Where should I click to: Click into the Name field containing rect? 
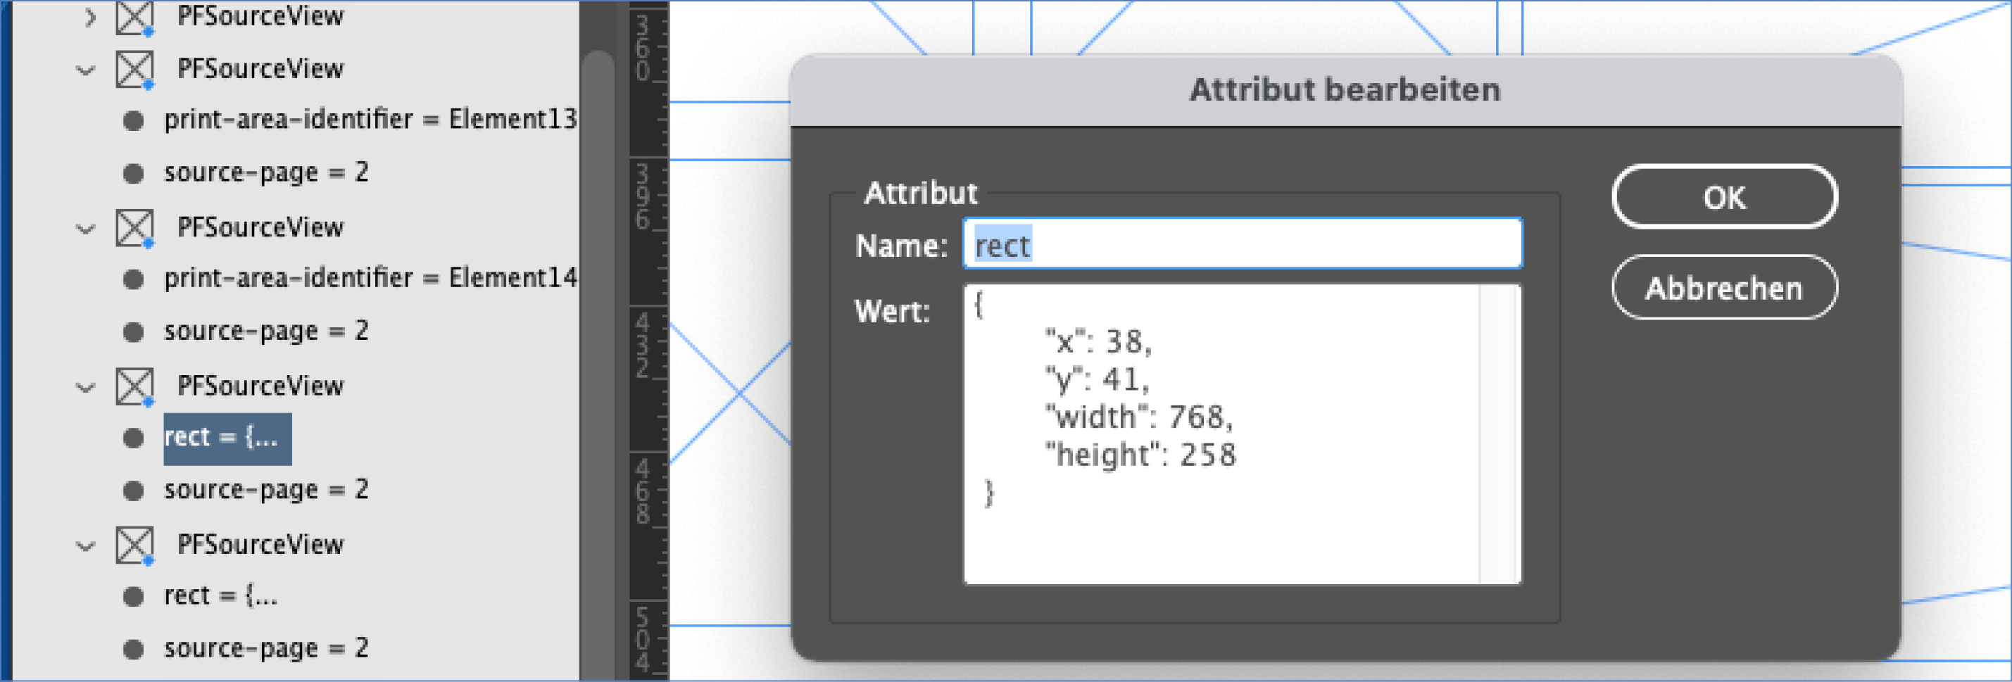coord(1242,244)
